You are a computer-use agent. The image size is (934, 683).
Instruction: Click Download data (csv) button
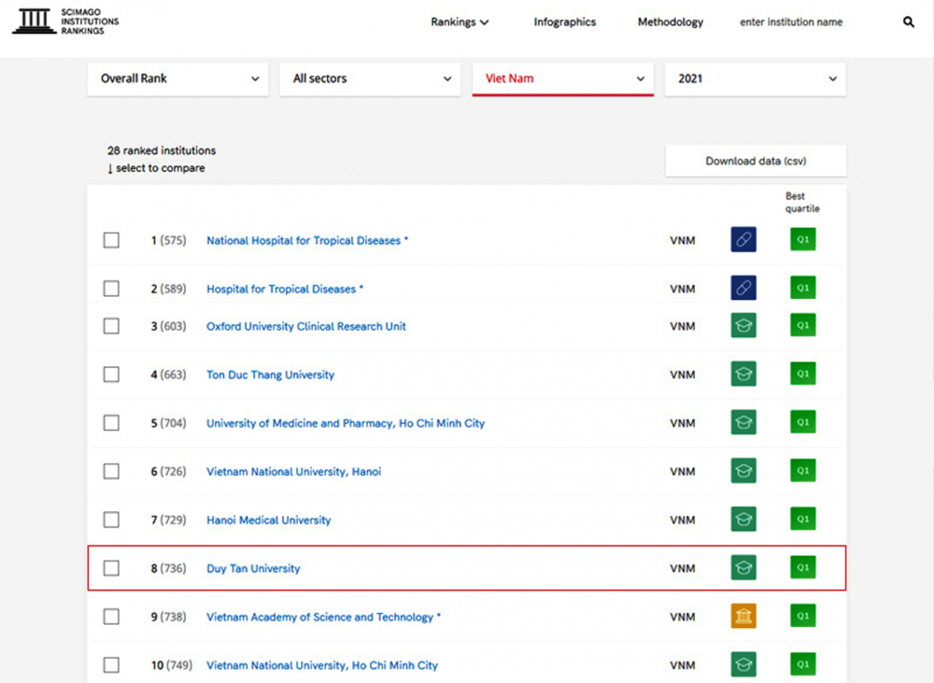[756, 161]
